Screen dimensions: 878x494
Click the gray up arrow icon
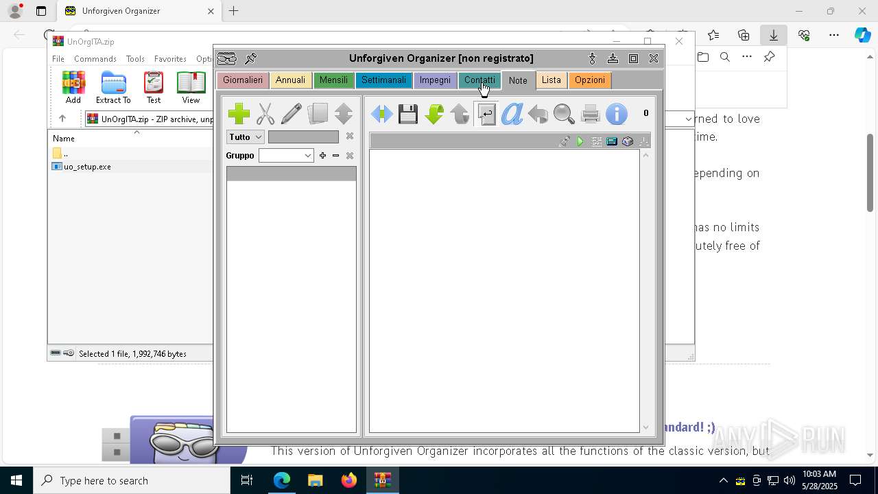coord(460,114)
